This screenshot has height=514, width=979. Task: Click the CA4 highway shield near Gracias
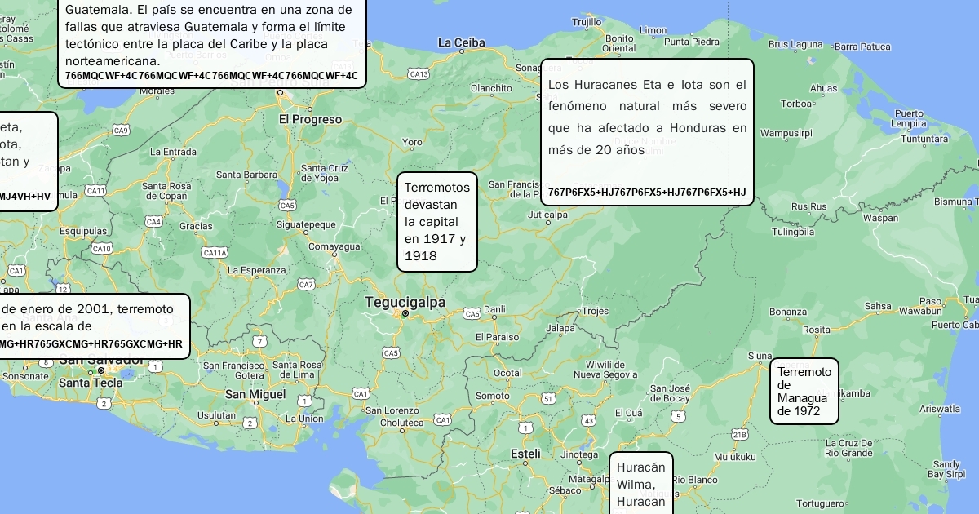click(153, 221)
